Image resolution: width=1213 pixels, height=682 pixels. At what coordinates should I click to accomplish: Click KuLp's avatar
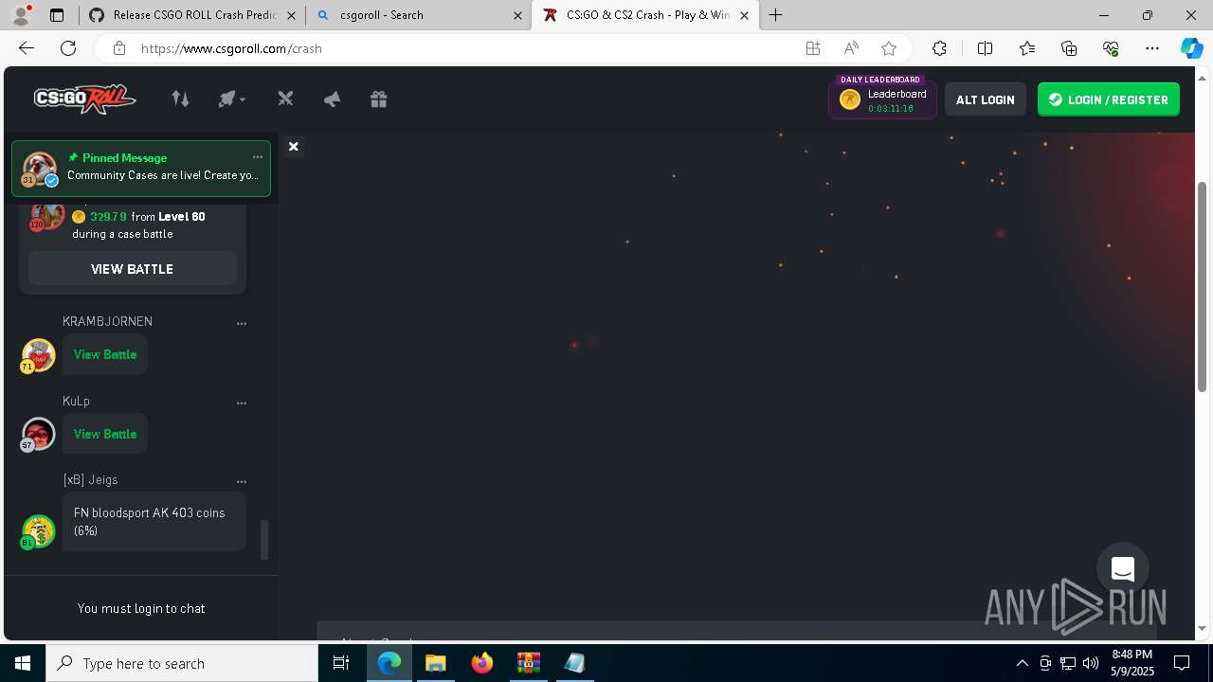point(39,435)
